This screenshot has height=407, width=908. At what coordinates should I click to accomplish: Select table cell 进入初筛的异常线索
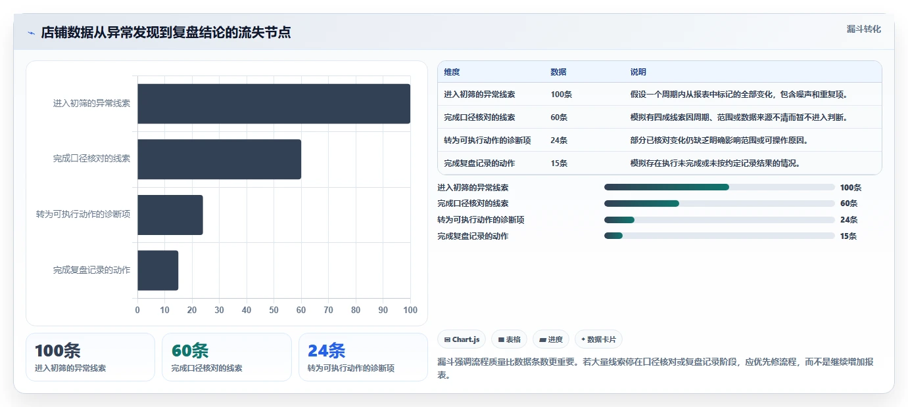coord(479,95)
